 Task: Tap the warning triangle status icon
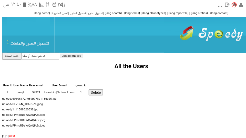(x=241, y=5)
